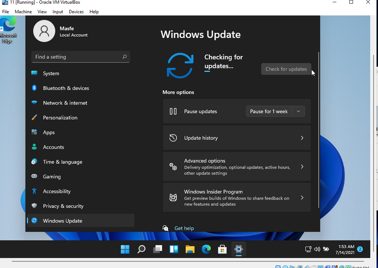378x268 pixels.
Task: Click the Masfe local account profile
Action: pos(61,31)
